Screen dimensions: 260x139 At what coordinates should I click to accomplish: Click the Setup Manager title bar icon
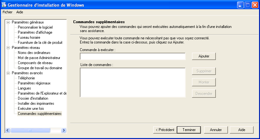[x=4, y=5]
